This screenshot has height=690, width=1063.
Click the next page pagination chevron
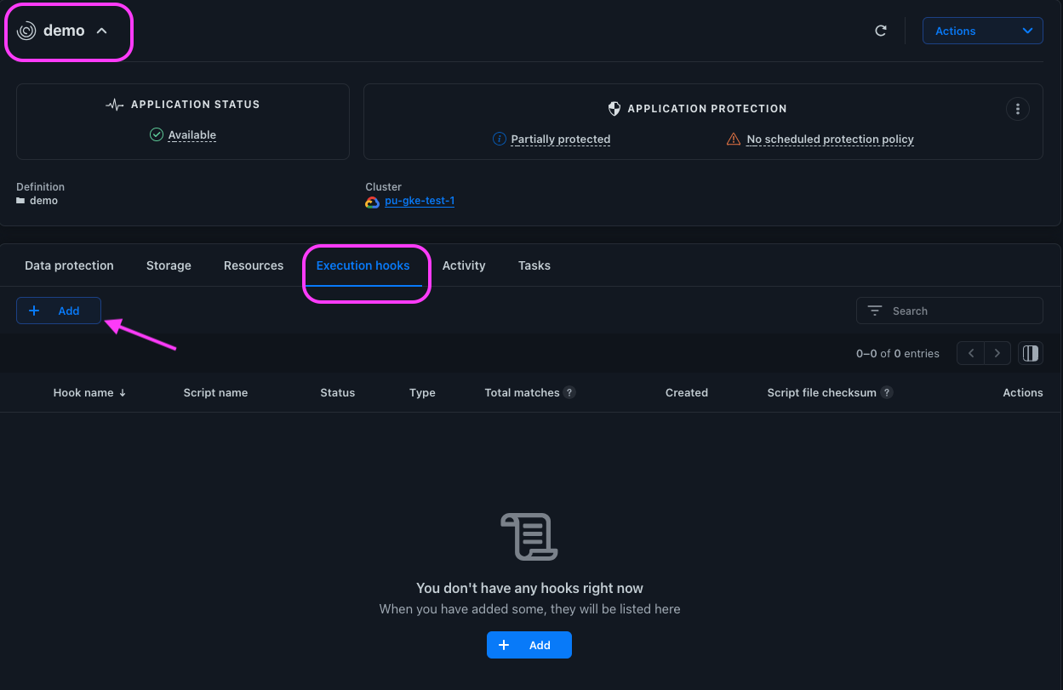(997, 352)
